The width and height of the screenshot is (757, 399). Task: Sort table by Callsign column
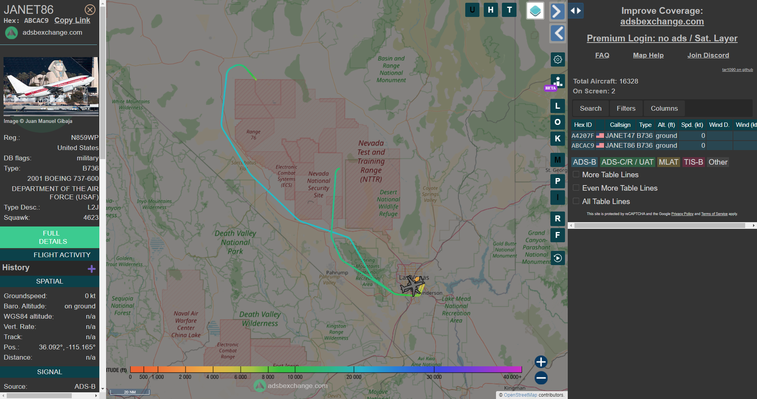pyautogui.click(x=620, y=125)
